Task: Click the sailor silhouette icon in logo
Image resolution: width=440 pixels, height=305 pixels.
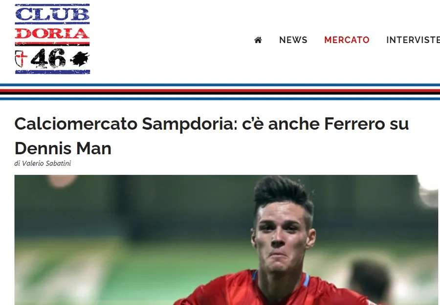Action: tap(80, 59)
